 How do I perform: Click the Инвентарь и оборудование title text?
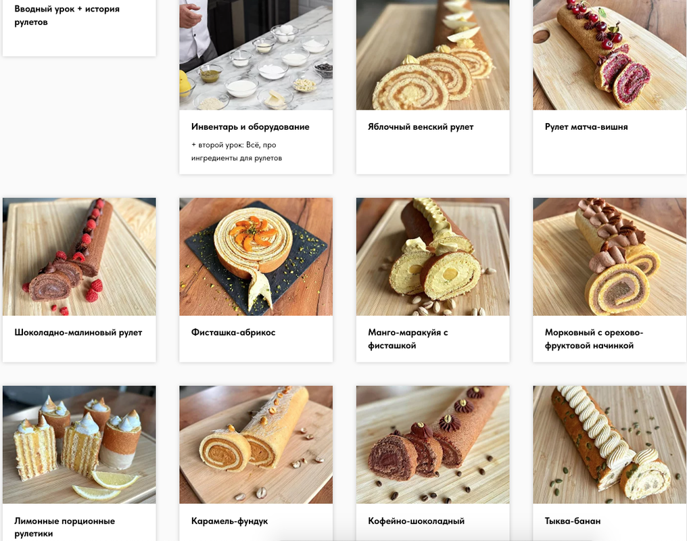[250, 126]
